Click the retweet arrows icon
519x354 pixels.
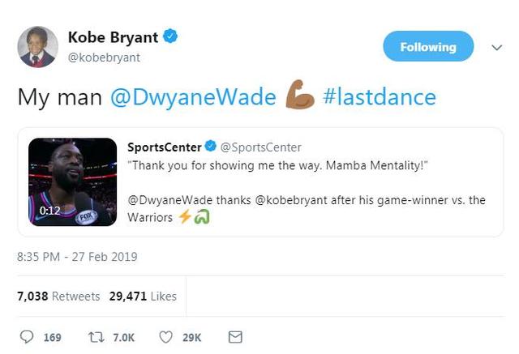97,337
